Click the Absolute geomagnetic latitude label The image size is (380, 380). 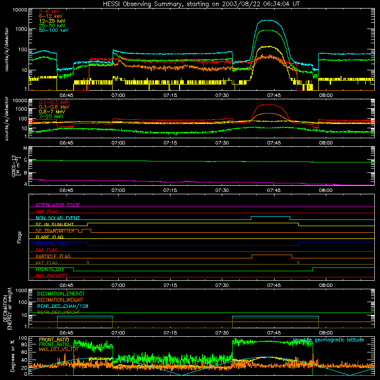click(x=328, y=340)
